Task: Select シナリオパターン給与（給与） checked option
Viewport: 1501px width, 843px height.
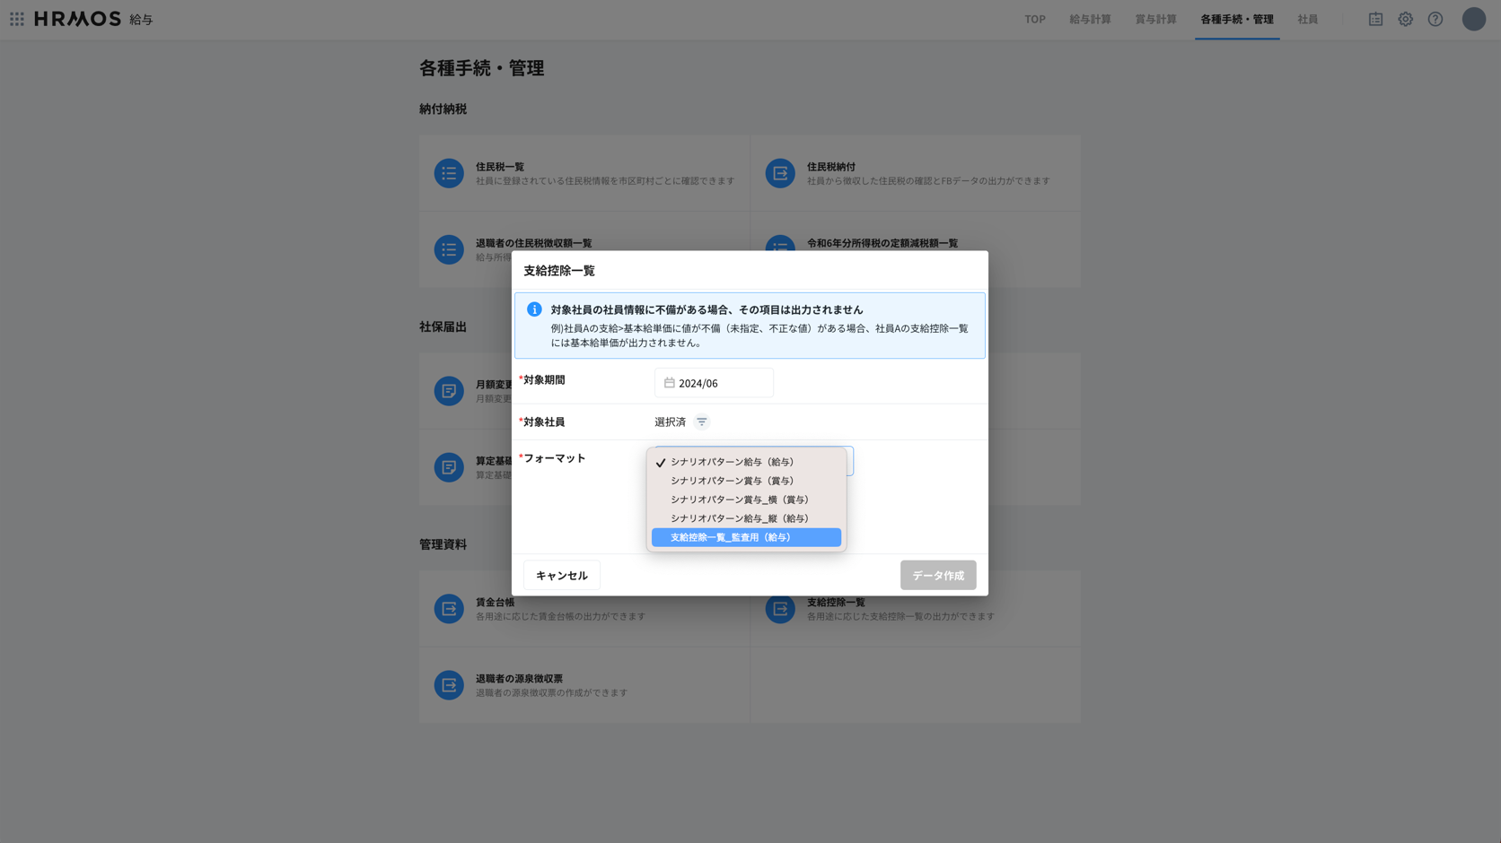Action: pos(732,462)
